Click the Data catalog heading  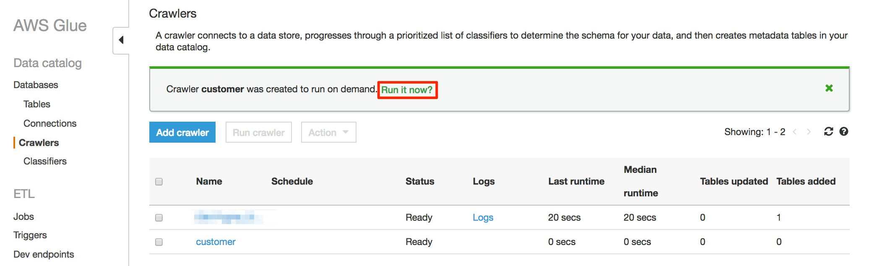[x=47, y=63]
